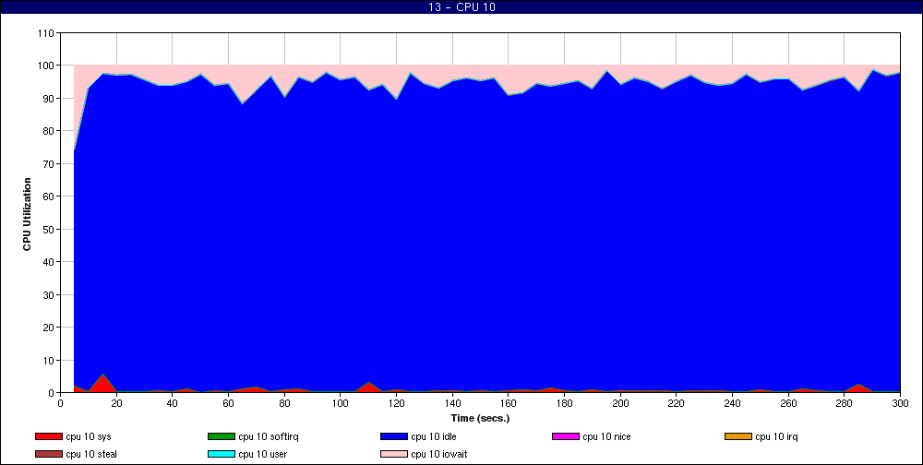Click the orange cpu 10 irq legend swatch
This screenshot has width=923, height=465.
(738, 436)
